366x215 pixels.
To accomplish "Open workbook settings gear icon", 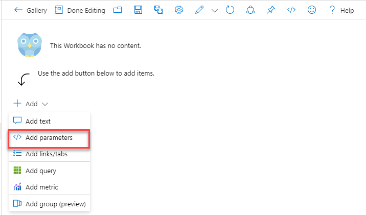I will coord(179,10).
